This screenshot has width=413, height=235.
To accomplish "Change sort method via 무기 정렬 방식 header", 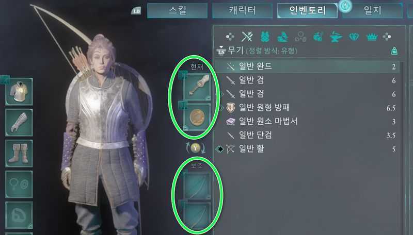I will click(257, 50).
